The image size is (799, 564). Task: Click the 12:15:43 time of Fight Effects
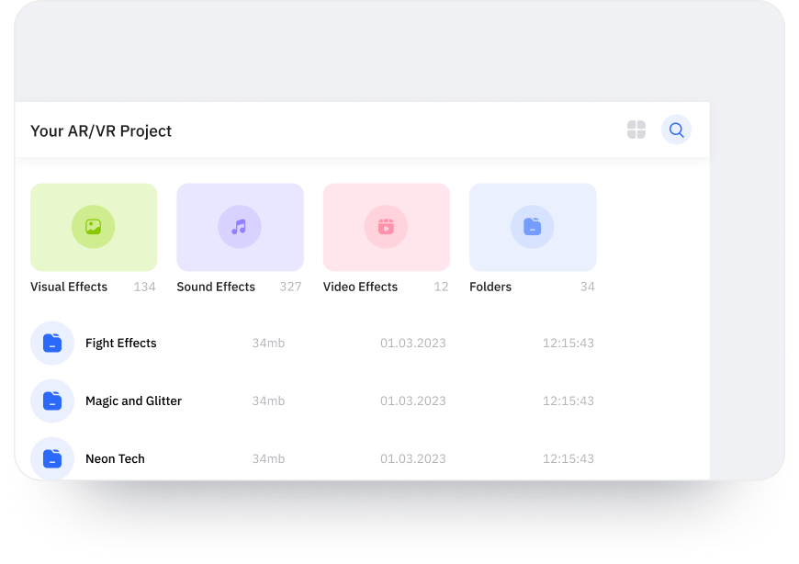point(568,343)
